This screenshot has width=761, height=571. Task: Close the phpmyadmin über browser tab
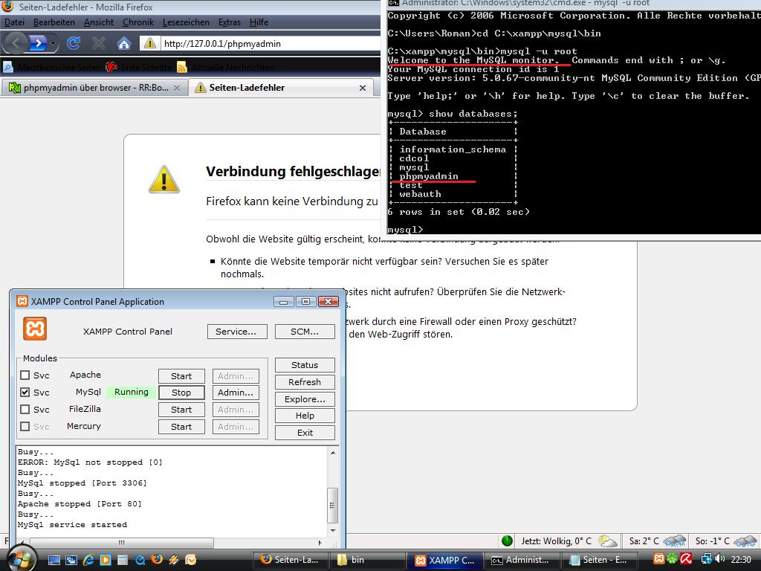click(177, 88)
